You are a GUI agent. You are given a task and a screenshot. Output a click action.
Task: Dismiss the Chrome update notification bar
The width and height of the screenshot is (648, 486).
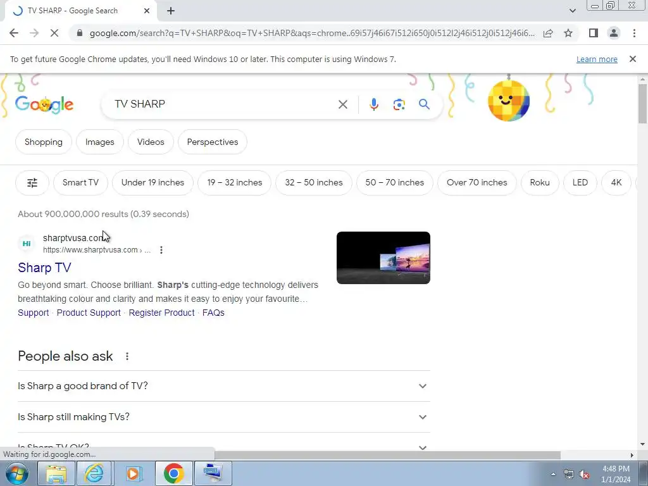(x=632, y=59)
